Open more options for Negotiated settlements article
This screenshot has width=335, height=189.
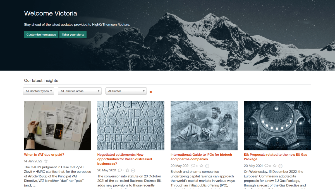click(133, 170)
